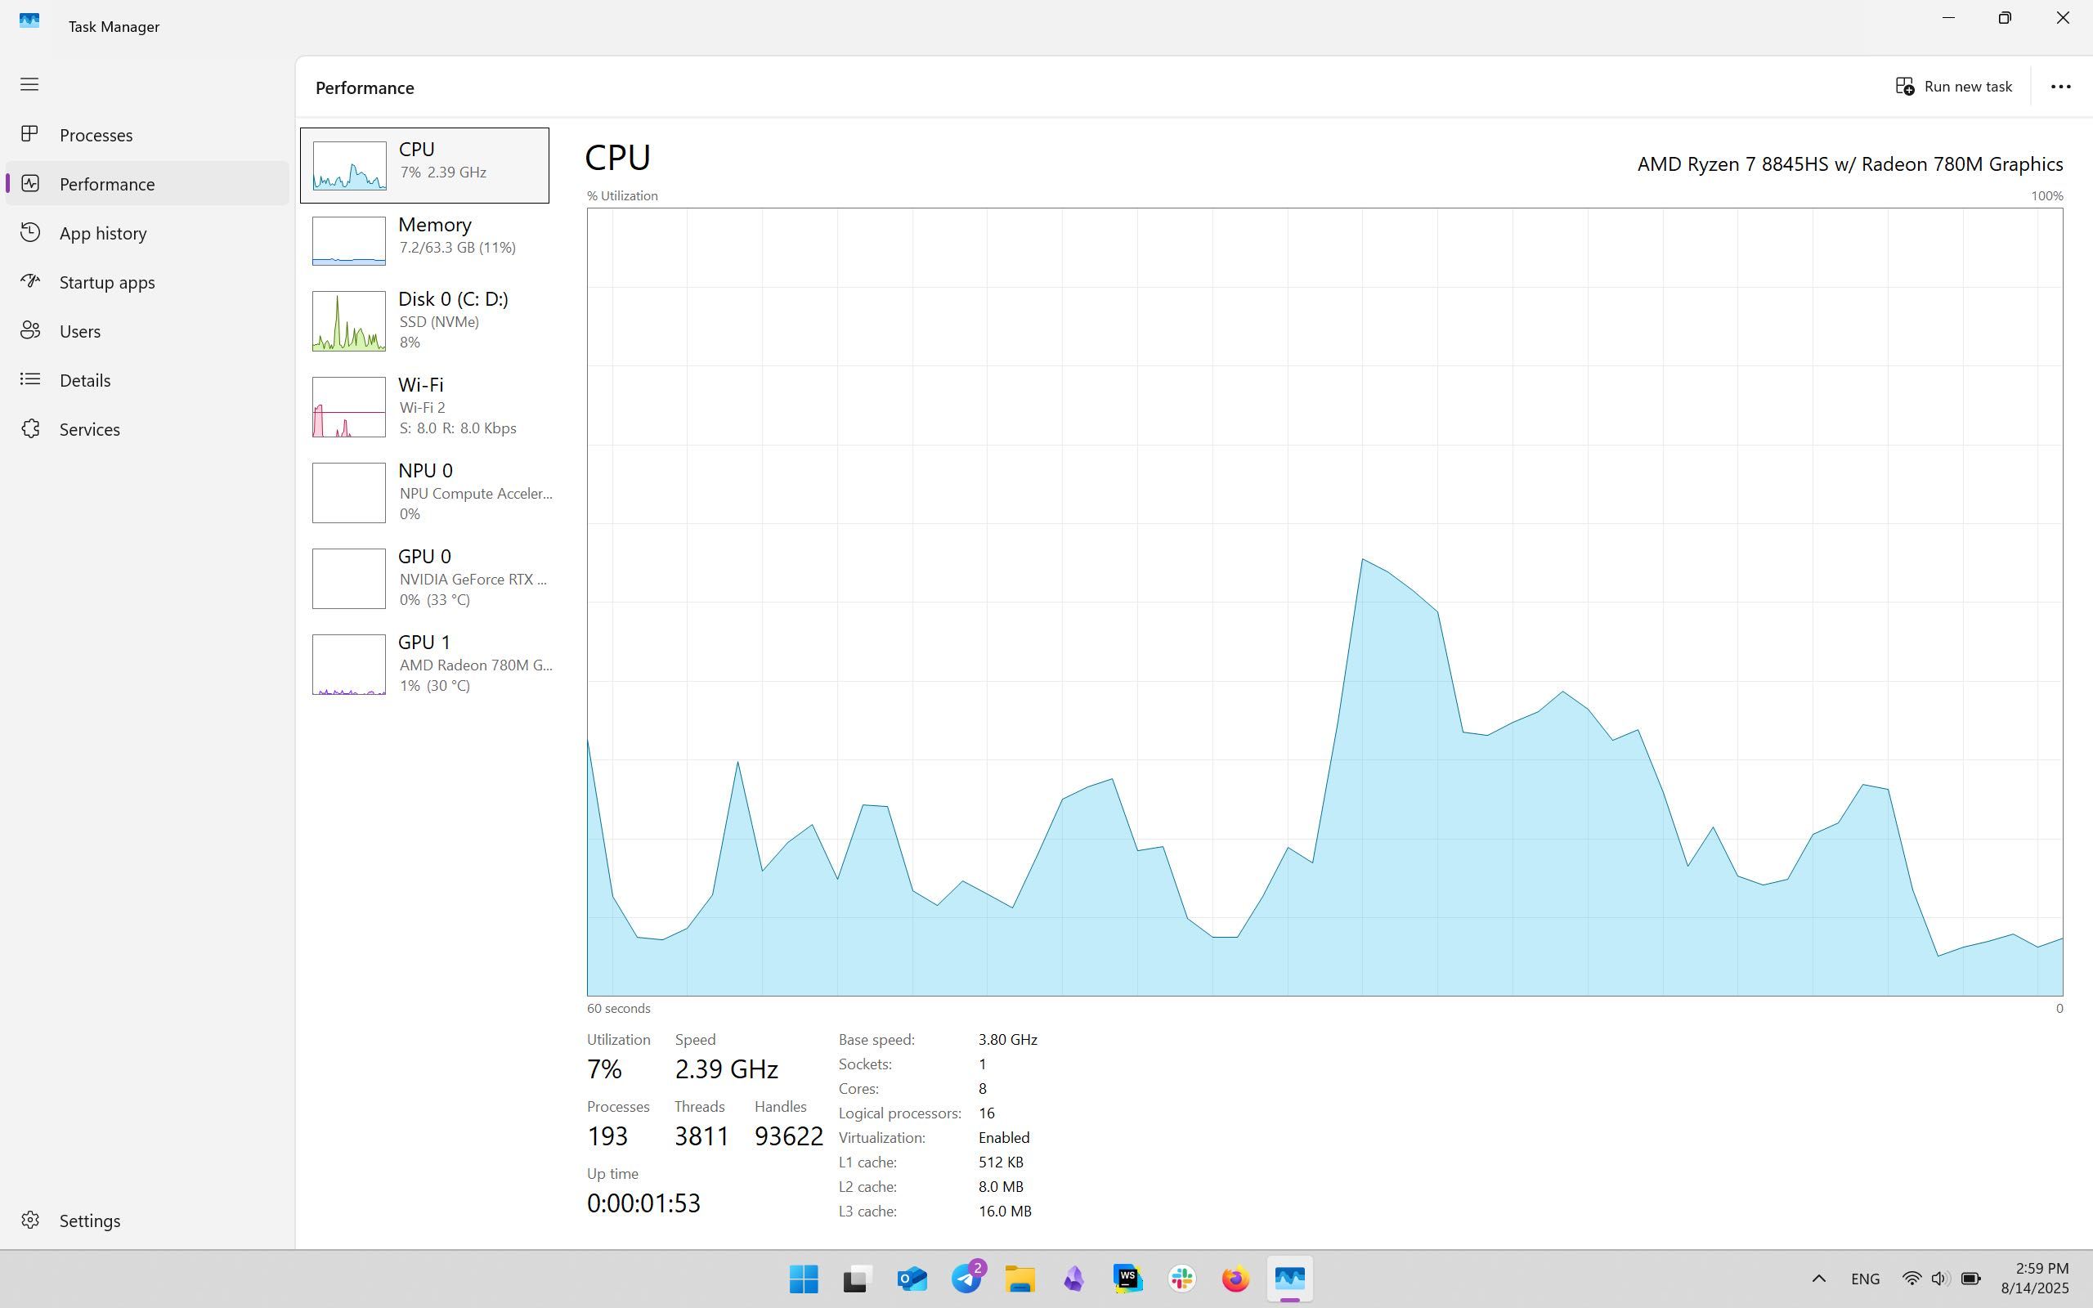Image resolution: width=2093 pixels, height=1308 pixels.
Task: Open App history via its clock icon
Action: [x=29, y=233]
